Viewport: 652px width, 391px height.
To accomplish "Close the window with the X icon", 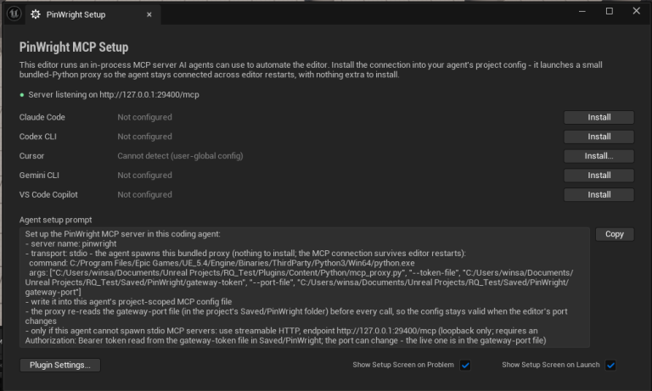I will click(x=636, y=11).
